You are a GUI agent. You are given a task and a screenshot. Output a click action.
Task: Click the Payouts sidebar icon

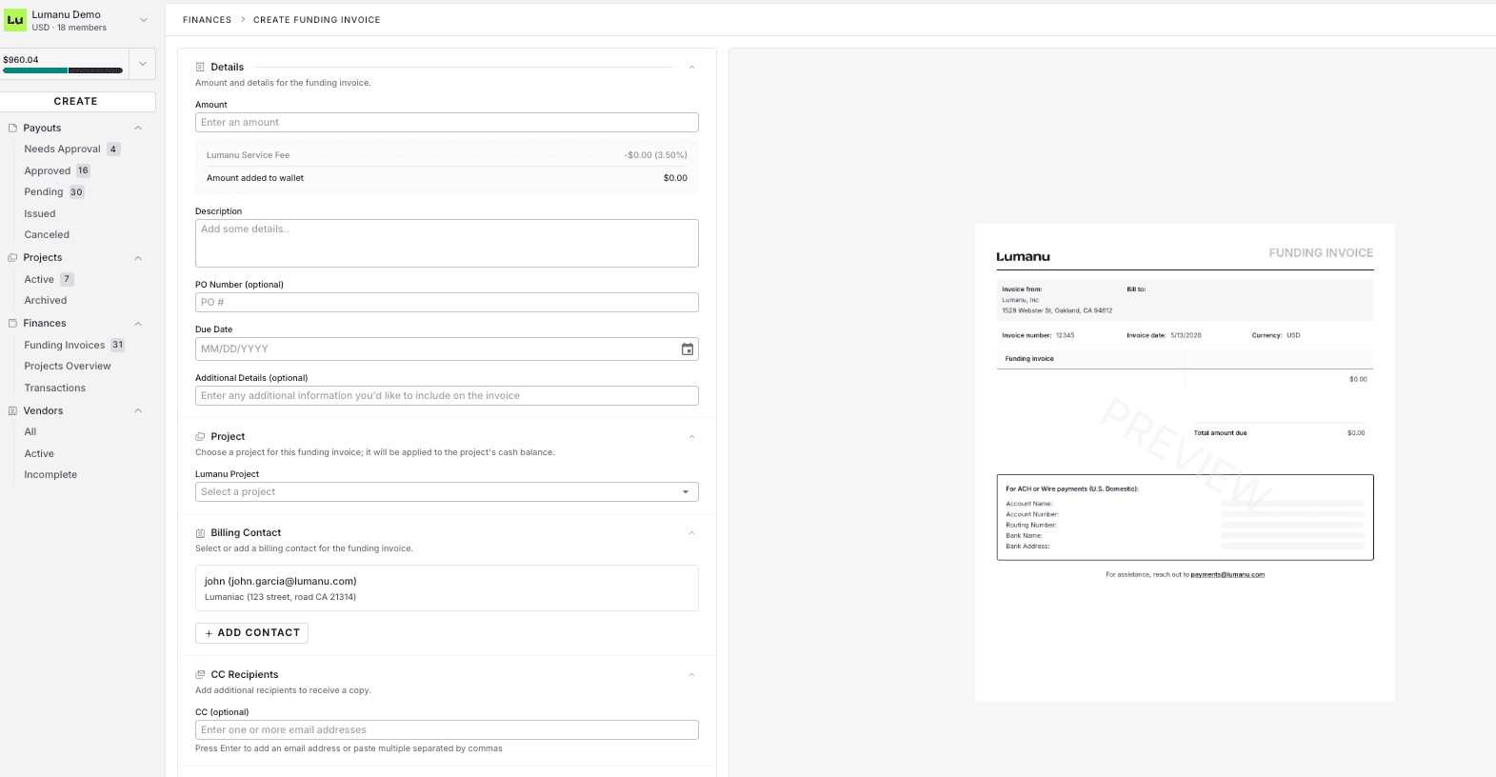coord(12,128)
